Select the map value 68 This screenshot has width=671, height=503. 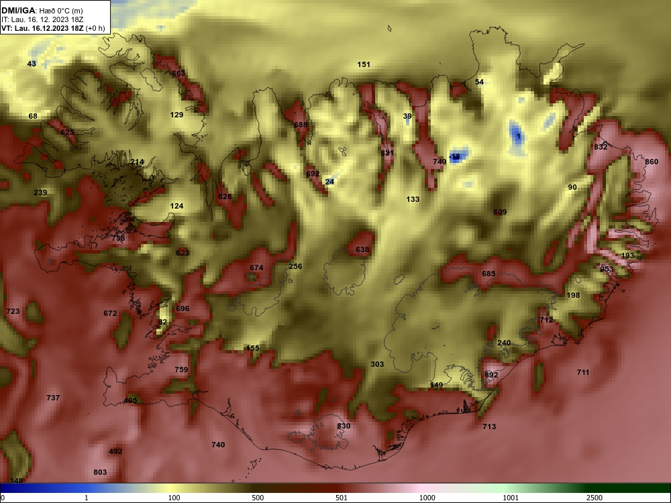[x=33, y=116]
